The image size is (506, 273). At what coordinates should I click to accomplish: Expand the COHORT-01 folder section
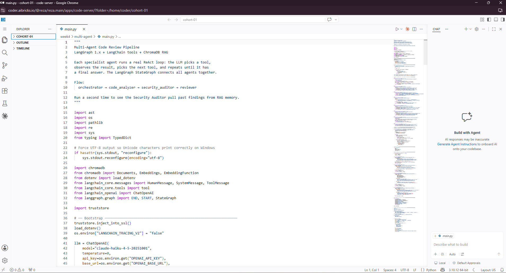point(33,37)
